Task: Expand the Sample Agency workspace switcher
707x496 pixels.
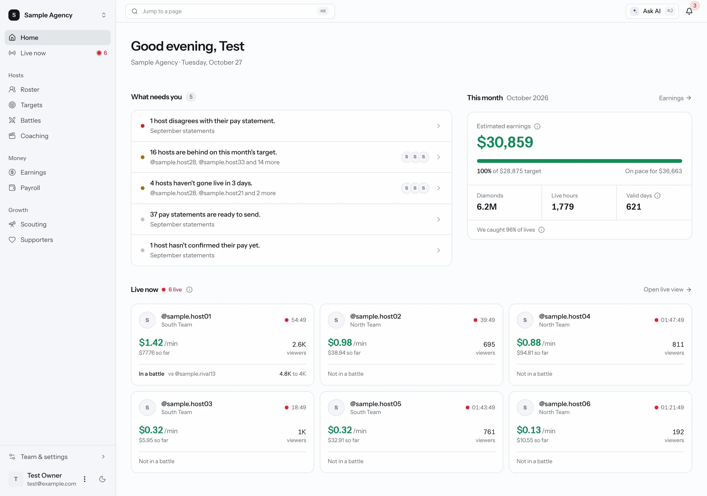Action: pyautogui.click(x=104, y=15)
